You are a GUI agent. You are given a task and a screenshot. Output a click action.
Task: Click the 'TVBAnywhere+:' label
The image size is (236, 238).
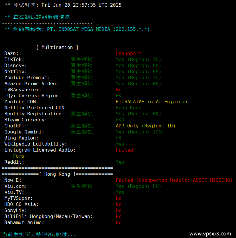coord(23,90)
